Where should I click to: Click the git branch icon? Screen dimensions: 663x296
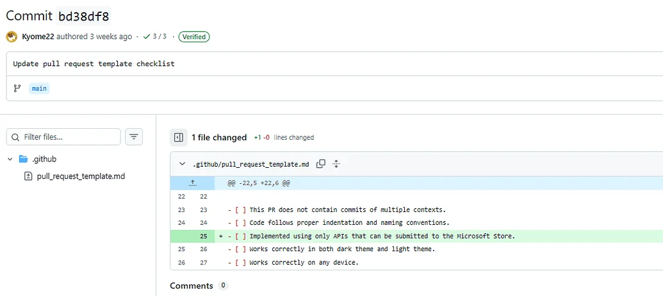[x=17, y=88]
